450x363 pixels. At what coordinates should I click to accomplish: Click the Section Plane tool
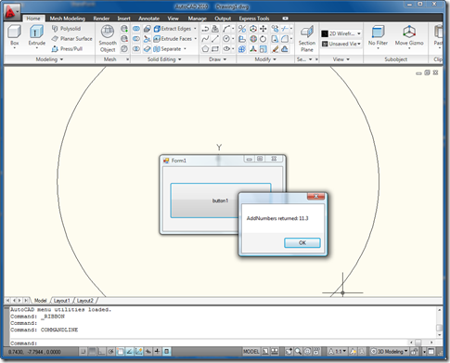pyautogui.click(x=307, y=39)
